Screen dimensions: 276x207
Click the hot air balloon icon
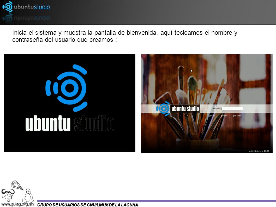tap(17, 185)
